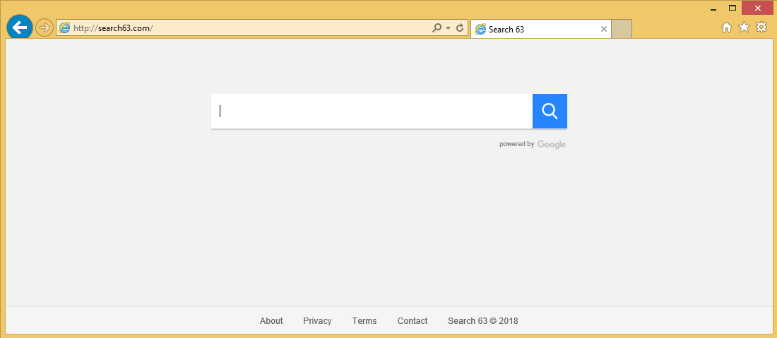Click the address bar search magnifier icon
The width and height of the screenshot is (777, 338).
click(x=437, y=28)
